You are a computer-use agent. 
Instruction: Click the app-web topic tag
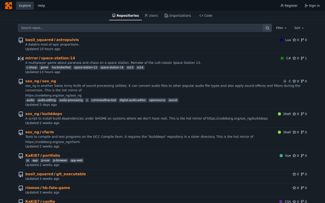(x=76, y=161)
